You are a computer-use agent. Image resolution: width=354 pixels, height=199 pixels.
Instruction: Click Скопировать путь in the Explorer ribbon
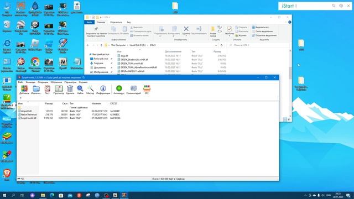pyautogui.click(x=140, y=32)
